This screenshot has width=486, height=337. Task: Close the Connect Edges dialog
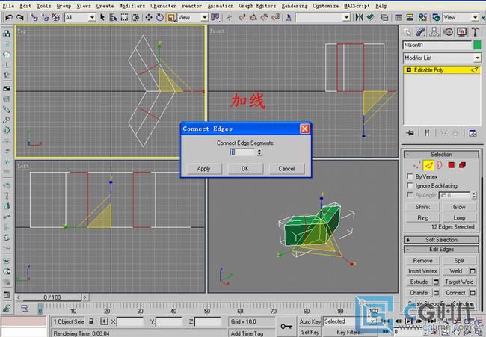(x=304, y=129)
